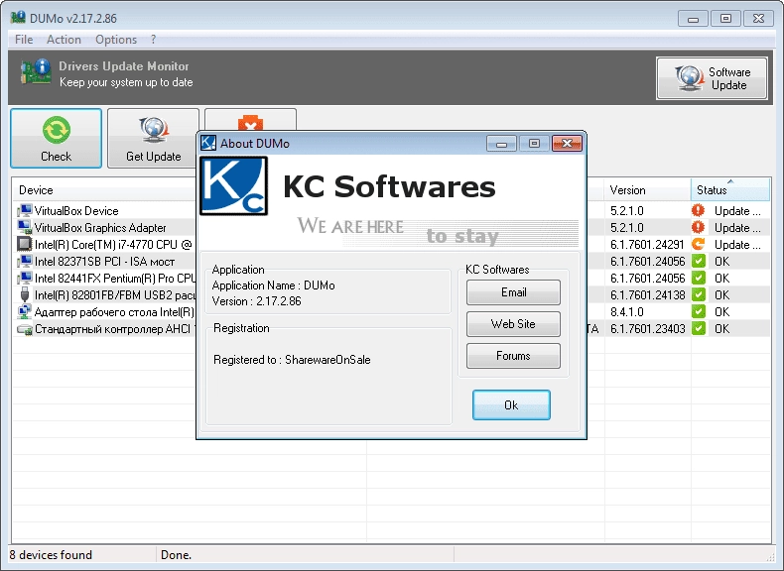Click USB plug icon for Intel 82801FB row
Image resolution: width=784 pixels, height=571 pixels.
(x=24, y=295)
